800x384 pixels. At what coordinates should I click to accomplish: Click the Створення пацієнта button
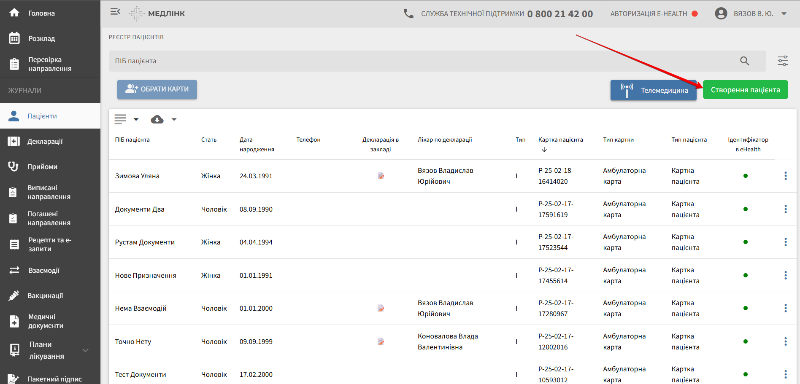745,90
